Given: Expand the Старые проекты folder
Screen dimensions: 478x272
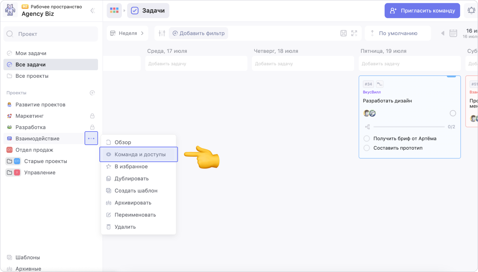Looking at the screenshot, I should click(x=9, y=161).
